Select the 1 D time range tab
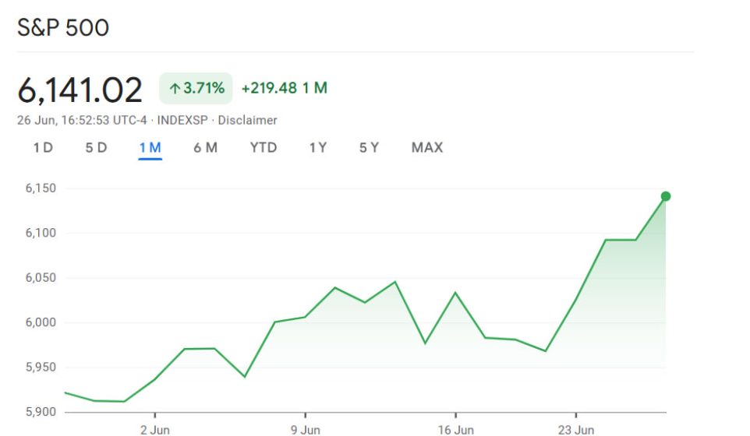 pyautogui.click(x=43, y=148)
